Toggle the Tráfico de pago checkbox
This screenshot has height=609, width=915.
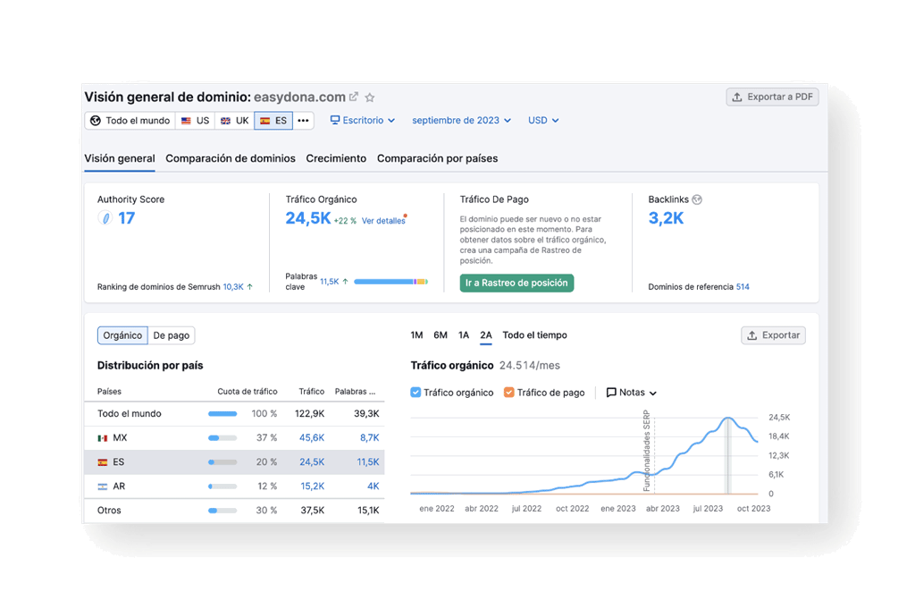tap(508, 393)
